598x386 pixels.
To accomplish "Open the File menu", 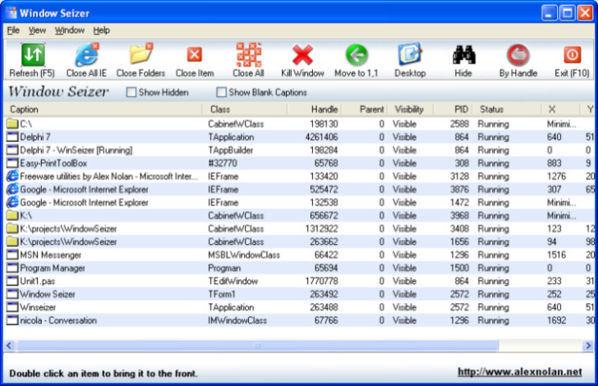I will pyautogui.click(x=13, y=30).
